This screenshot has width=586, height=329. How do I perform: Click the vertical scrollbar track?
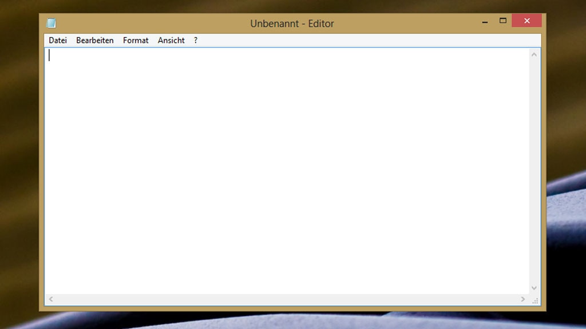click(x=534, y=171)
